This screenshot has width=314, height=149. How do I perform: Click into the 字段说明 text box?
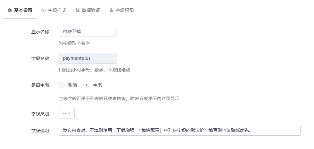[x=179, y=130]
